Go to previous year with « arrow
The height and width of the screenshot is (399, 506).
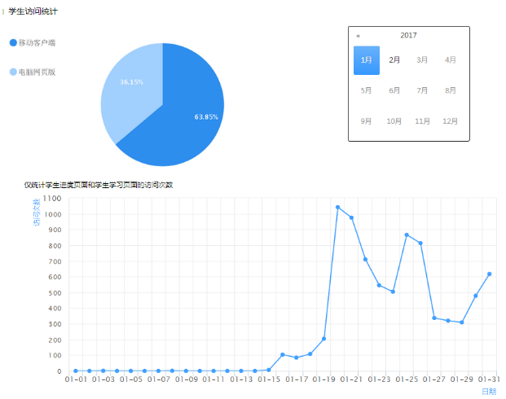tap(358, 36)
